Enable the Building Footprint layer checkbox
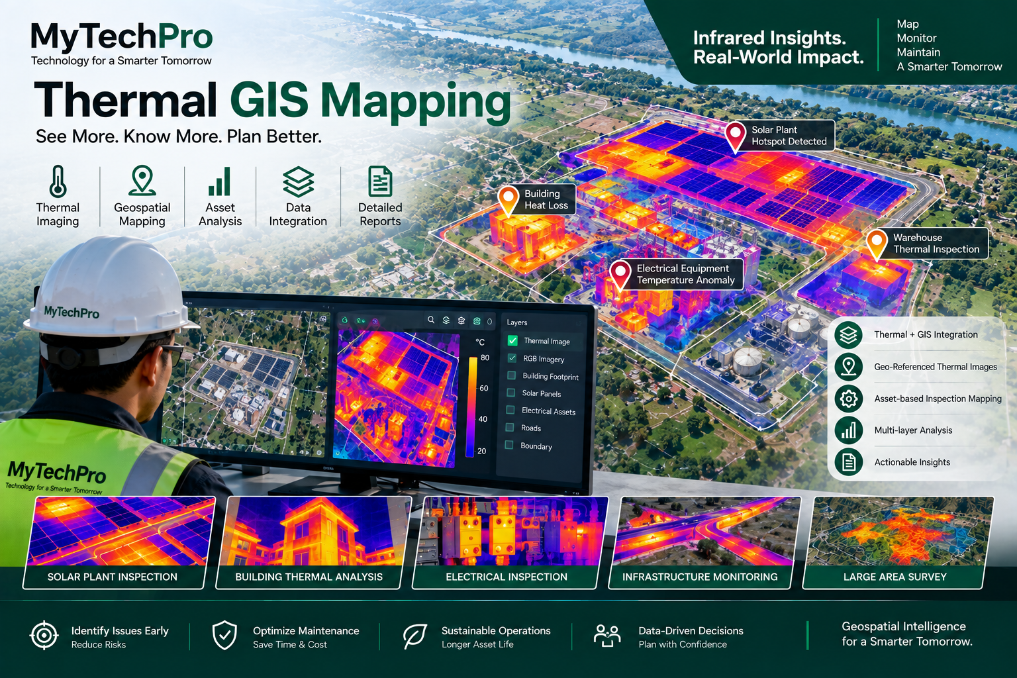The height and width of the screenshot is (678, 1017). click(x=511, y=375)
